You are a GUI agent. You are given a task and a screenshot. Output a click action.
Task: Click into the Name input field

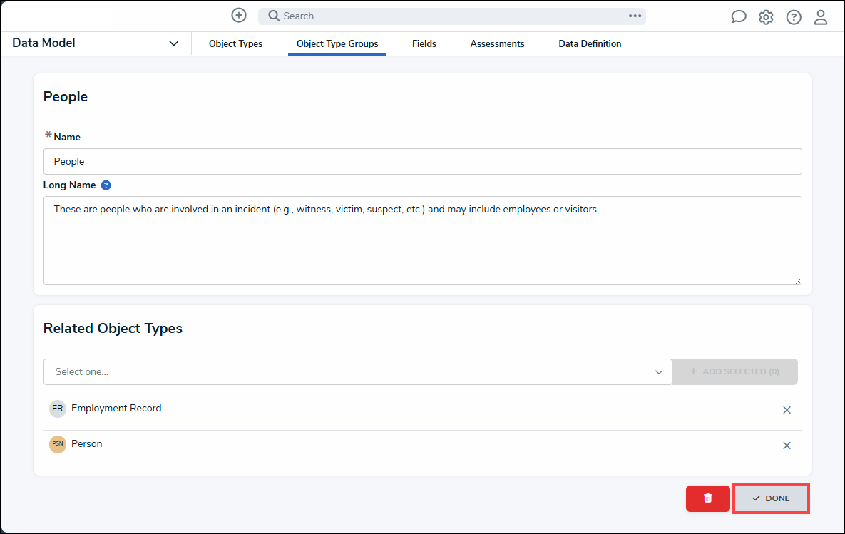422,162
